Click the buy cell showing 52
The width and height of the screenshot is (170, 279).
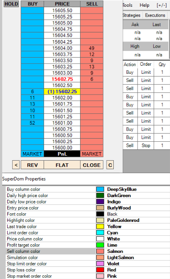point(32,123)
